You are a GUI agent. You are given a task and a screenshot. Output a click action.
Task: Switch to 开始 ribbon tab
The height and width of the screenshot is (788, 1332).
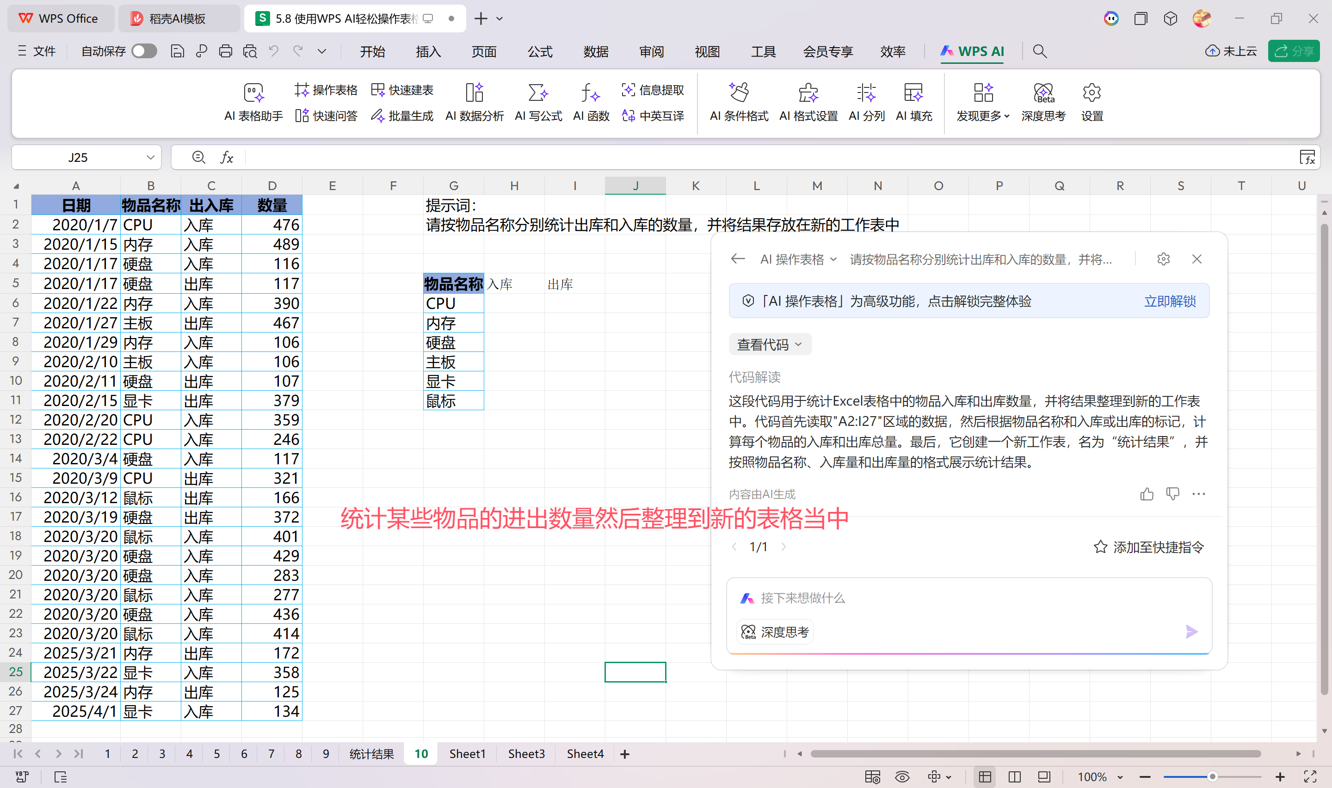pyautogui.click(x=372, y=51)
